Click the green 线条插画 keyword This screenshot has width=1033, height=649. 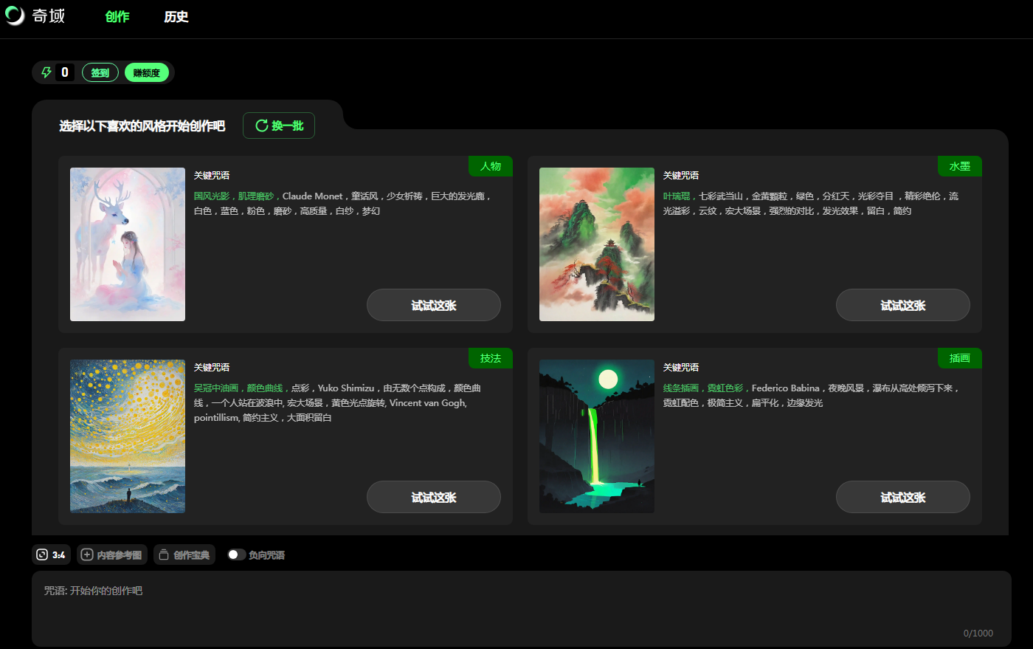point(681,388)
